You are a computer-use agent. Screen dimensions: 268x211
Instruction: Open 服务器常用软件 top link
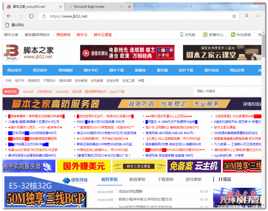click(37, 35)
